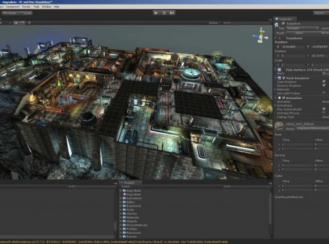The height and width of the screenshot is (244, 329).
Task: Open the Window menu
Action: click(x=47, y=7)
